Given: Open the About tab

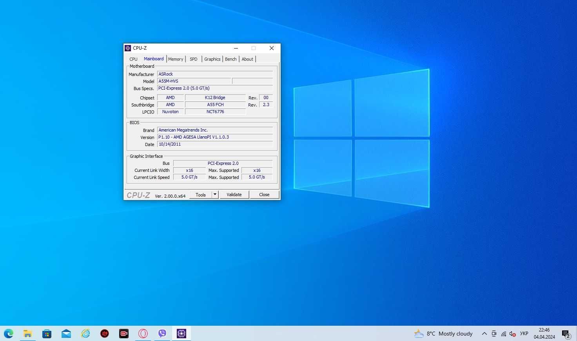Looking at the screenshot, I should pyautogui.click(x=247, y=59).
